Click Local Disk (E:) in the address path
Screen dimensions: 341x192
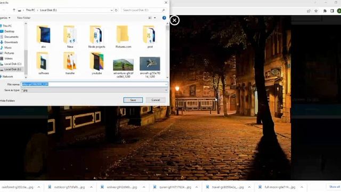48,10
